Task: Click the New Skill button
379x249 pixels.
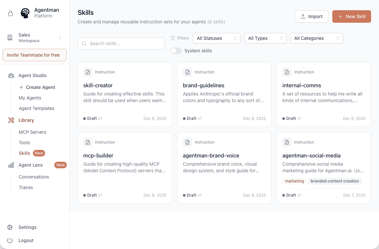Action: point(351,16)
